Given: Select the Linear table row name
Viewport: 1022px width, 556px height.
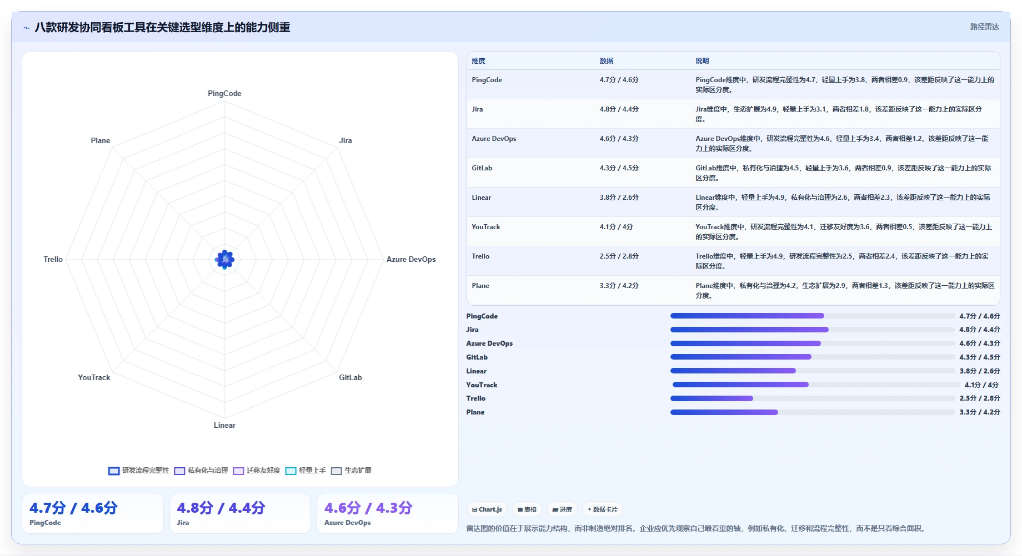Looking at the screenshot, I should tap(482, 198).
